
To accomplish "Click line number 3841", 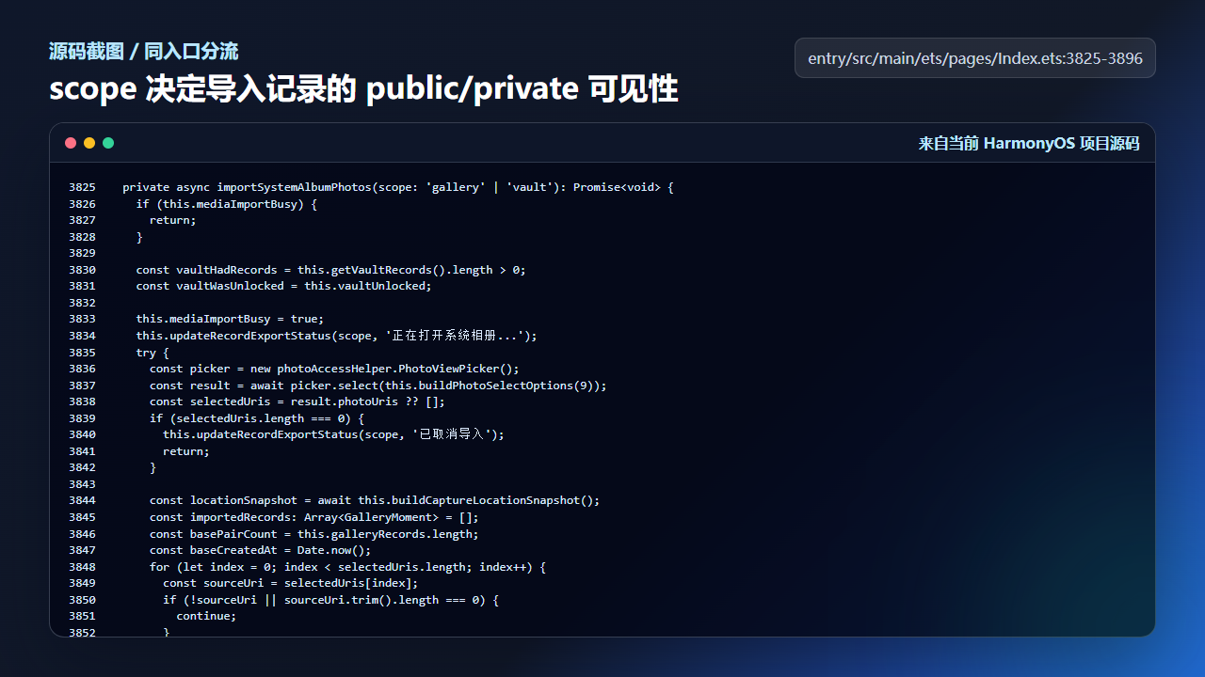I will 82,451.
